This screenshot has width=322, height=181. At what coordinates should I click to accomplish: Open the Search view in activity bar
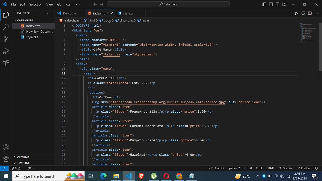tap(6, 27)
